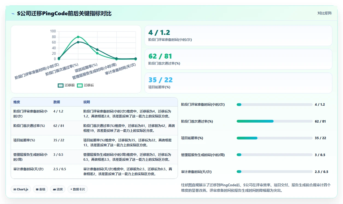Click table cell value 4 / 1.2
This screenshot has height=204, width=343.
[58, 111]
